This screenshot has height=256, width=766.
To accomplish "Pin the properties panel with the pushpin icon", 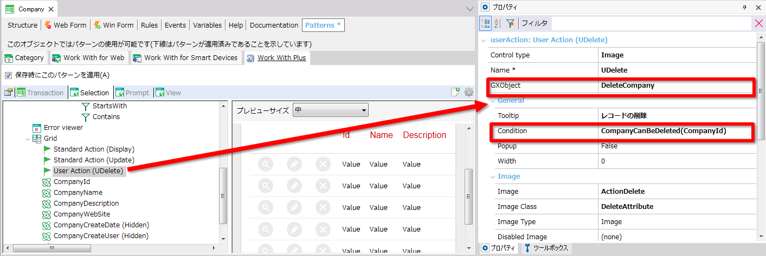I will click(744, 7).
